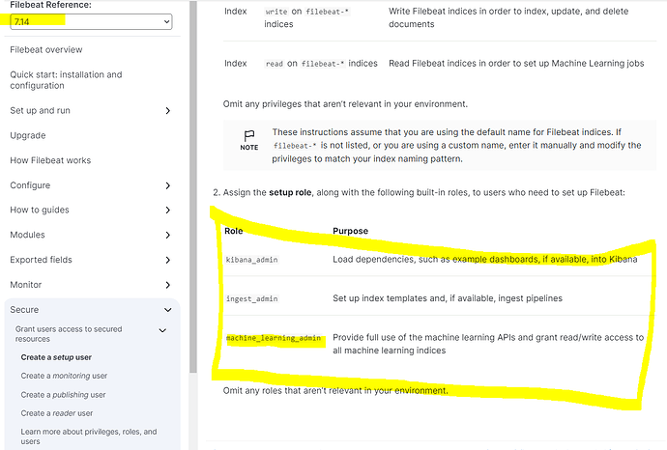The width and height of the screenshot is (667, 450).
Task: Click 'Omit any roles that aren't relevant' sentence
Action: pos(335,390)
